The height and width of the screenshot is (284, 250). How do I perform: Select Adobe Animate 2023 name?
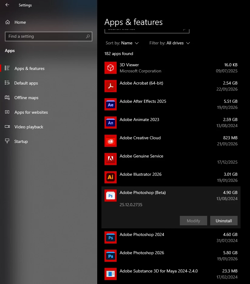[x=139, y=119]
